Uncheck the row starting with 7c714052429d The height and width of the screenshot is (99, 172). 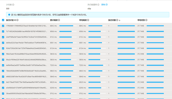click(x=3, y=32)
